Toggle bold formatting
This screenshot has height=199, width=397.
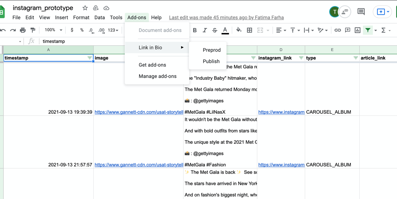[x=195, y=30]
